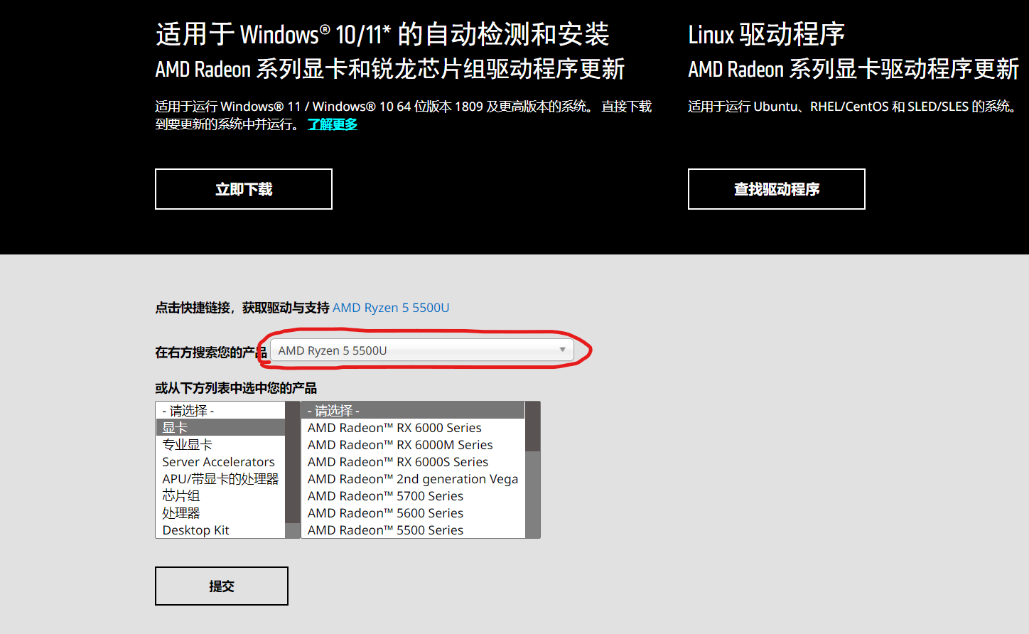Choose AMD Radeon RX 6000 Series
This screenshot has height=634, width=1029.
click(x=413, y=427)
